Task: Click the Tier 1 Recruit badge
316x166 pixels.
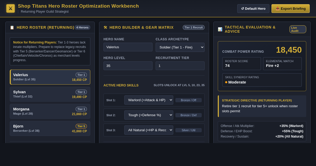Action: pos(194,27)
